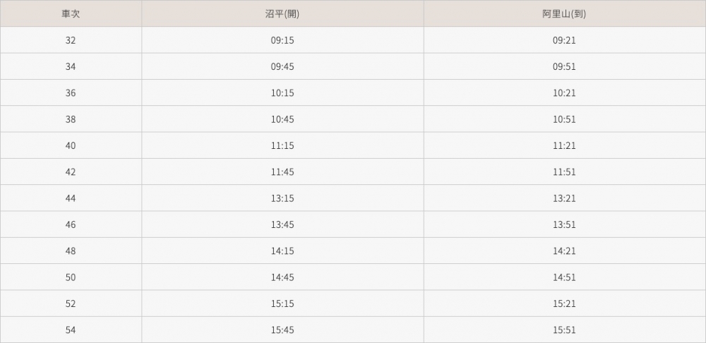Select train number 44 cell
Screen dimensions: 706x343
[71, 198]
